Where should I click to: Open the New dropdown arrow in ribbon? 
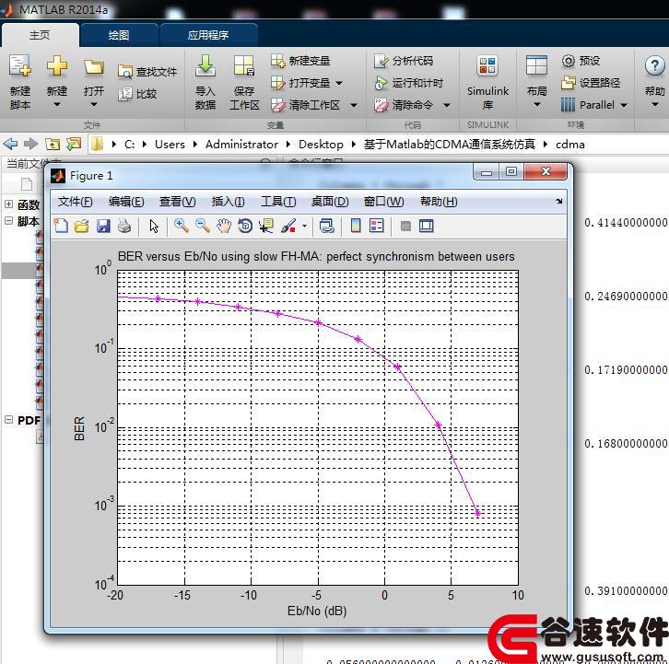tap(57, 104)
